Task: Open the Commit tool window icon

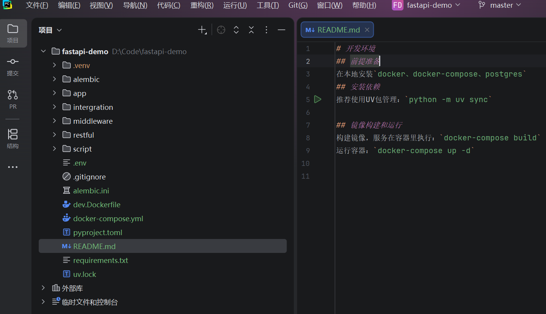Action: click(13, 66)
